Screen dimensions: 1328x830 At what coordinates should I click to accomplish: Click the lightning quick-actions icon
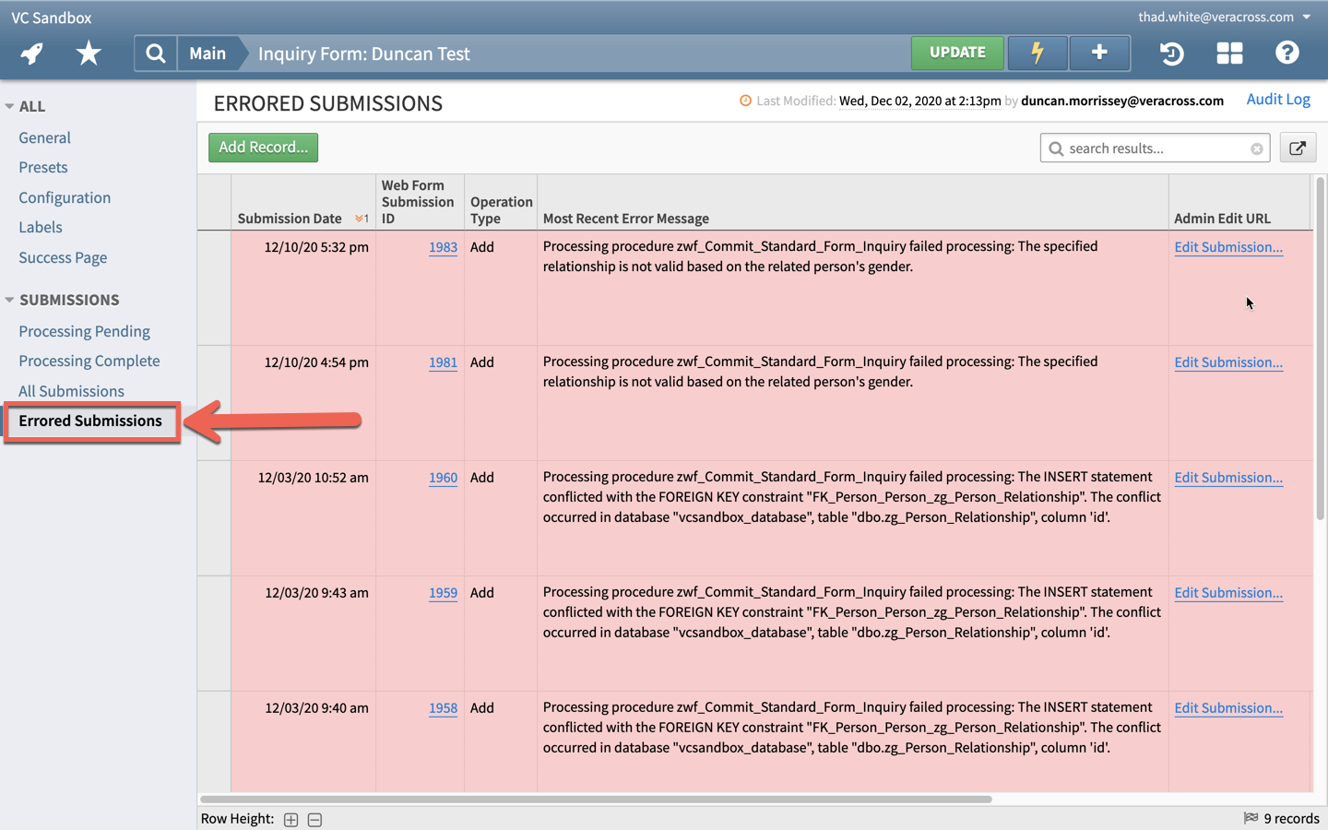click(x=1037, y=53)
